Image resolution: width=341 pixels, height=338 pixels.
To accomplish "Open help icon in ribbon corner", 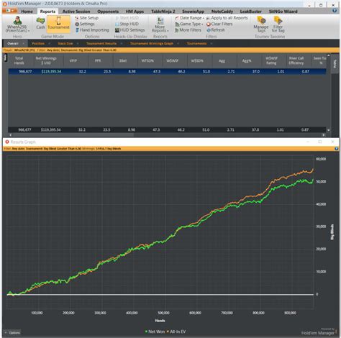I will [335, 11].
